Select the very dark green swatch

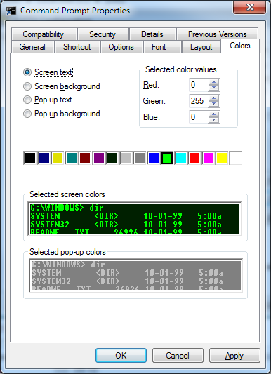coord(112,158)
